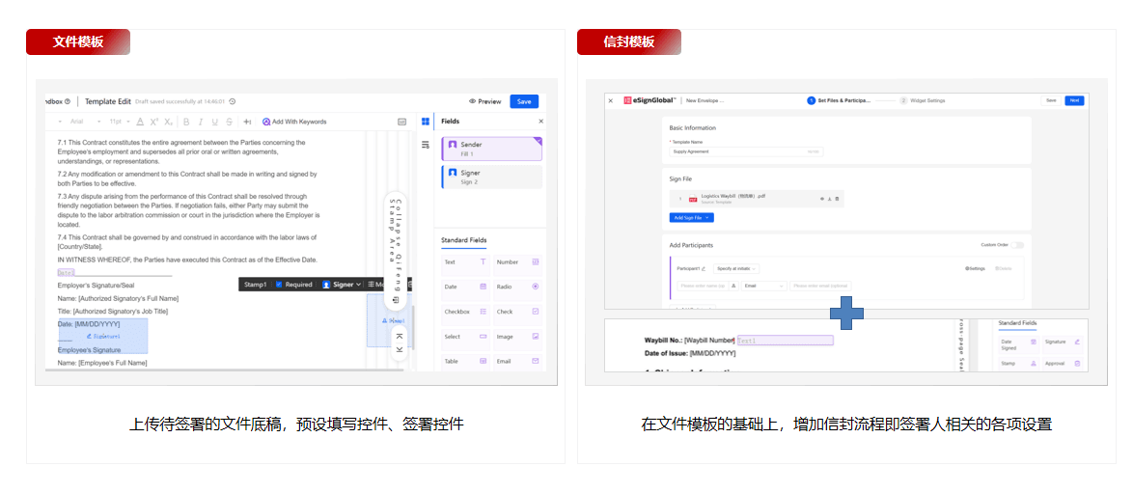Uncheck the Required checkbox for Stamp1

(280, 284)
